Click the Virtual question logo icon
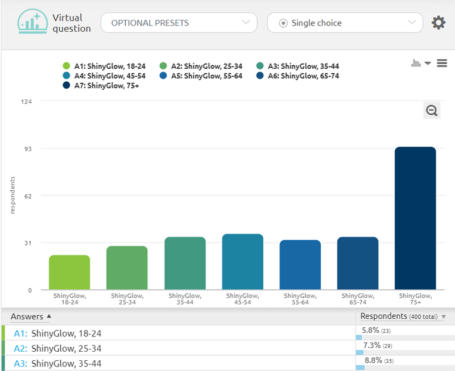455x371 pixels. tap(33, 23)
